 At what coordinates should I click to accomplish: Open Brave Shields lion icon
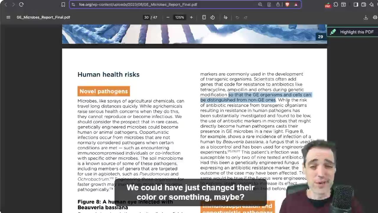(287, 4)
